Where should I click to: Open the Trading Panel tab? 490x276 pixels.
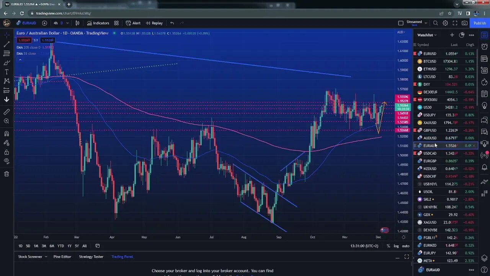pos(122,256)
